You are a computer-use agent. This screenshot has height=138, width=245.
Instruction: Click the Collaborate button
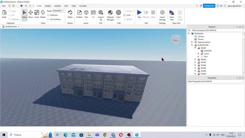(x=209, y=6)
